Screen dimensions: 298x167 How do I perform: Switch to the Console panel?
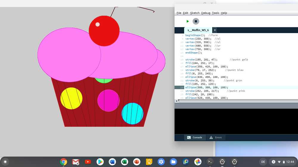pos(195,138)
